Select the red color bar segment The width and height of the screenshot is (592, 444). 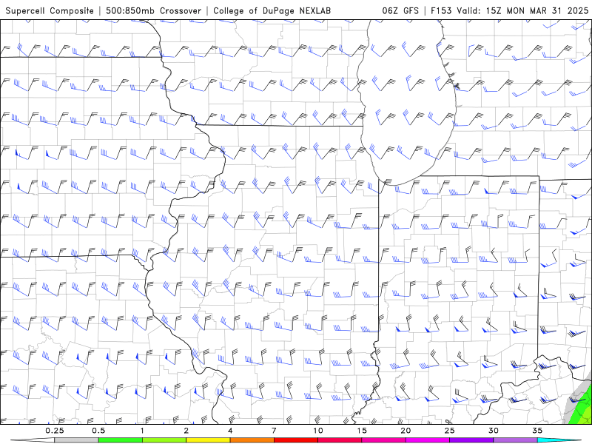coord(296,440)
